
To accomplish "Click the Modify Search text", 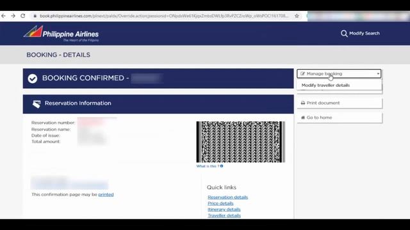I will coord(365,33).
